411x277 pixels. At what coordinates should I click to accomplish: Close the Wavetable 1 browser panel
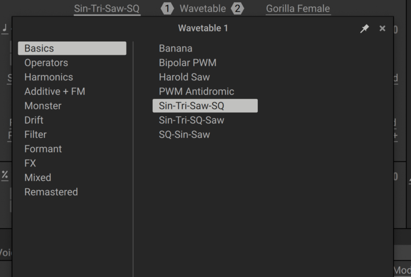[382, 29]
